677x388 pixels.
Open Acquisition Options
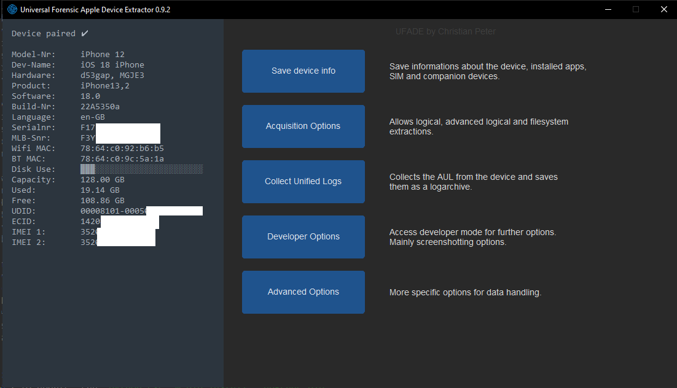303,126
